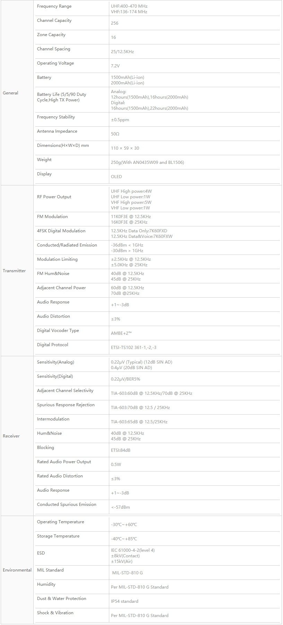The height and width of the screenshot is (625, 283).
Task: Select the Battery Life row label
Action: click(x=62, y=97)
